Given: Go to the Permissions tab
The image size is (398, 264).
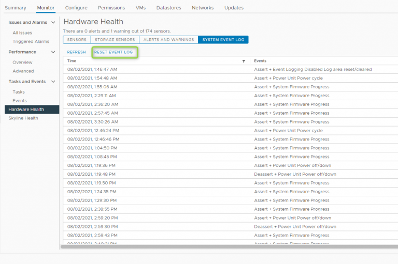Looking at the screenshot, I should tap(111, 8).
